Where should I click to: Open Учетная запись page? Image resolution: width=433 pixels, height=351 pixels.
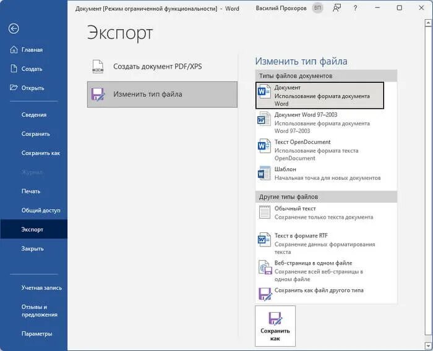(33, 288)
